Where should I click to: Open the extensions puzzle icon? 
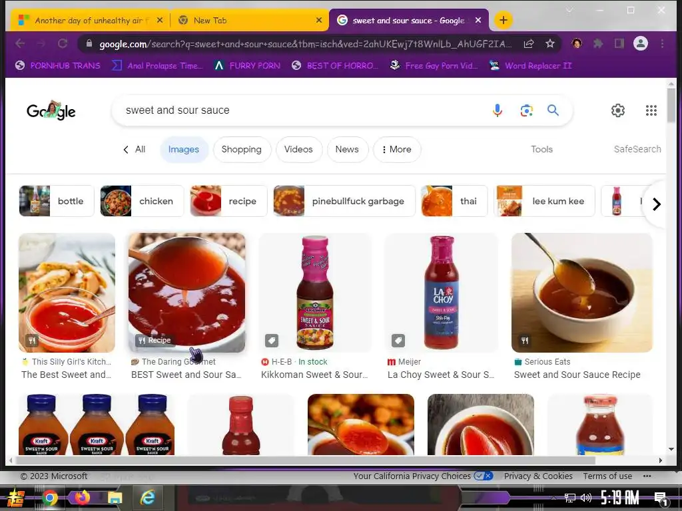point(599,43)
